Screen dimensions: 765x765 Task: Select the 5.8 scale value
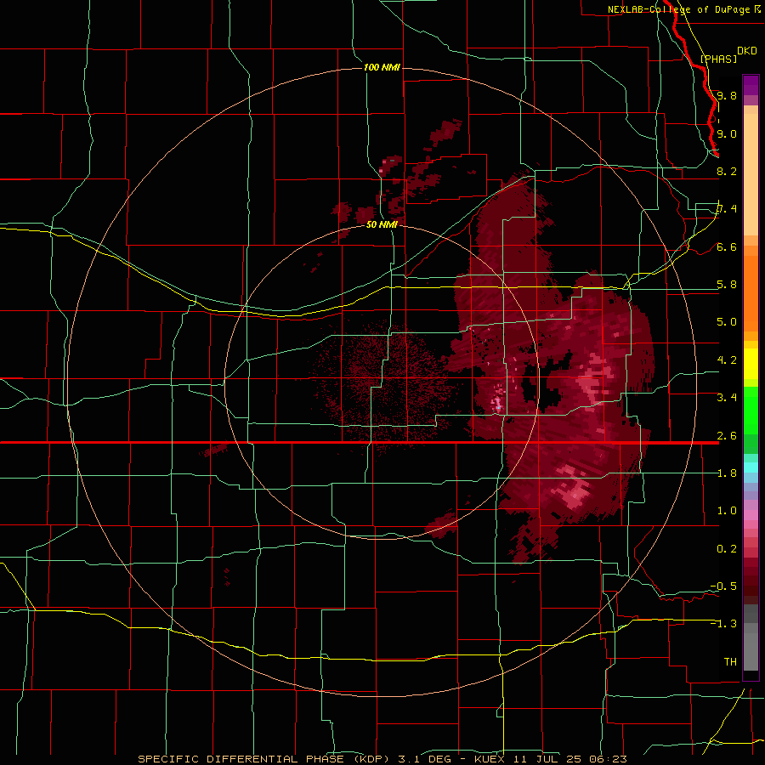(x=727, y=285)
